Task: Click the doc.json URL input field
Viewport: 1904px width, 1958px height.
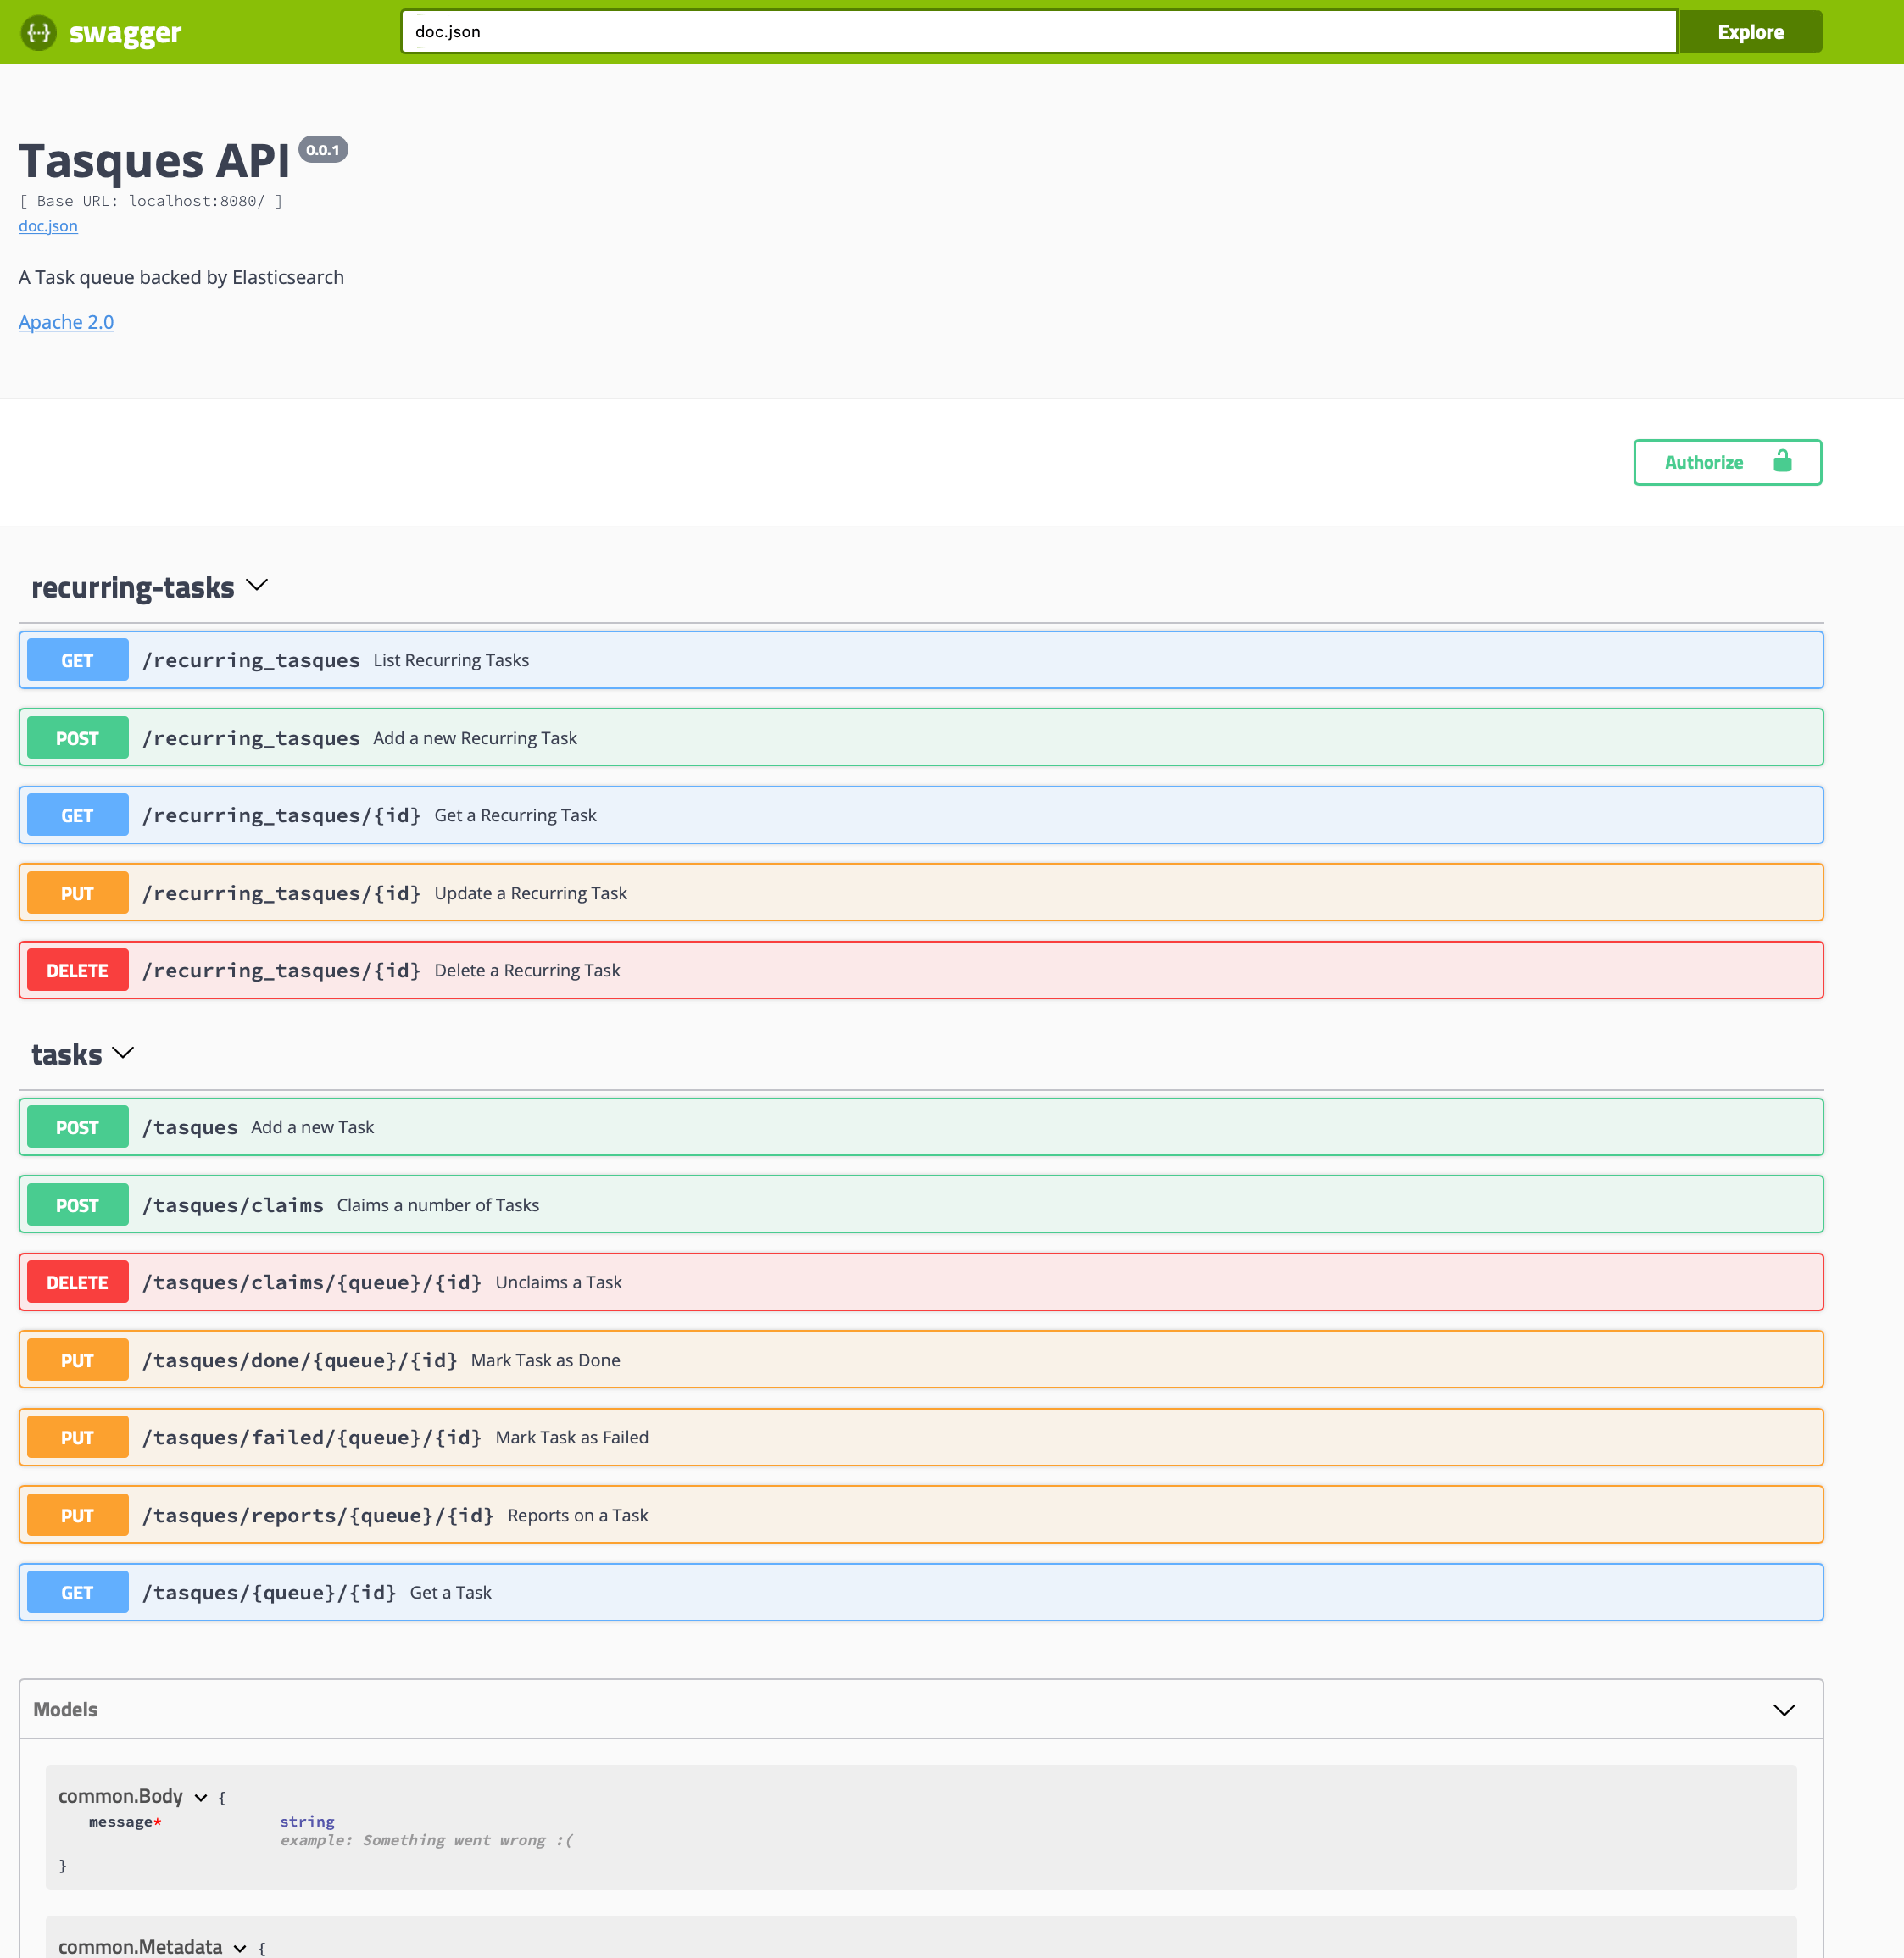Action: coord(1038,32)
